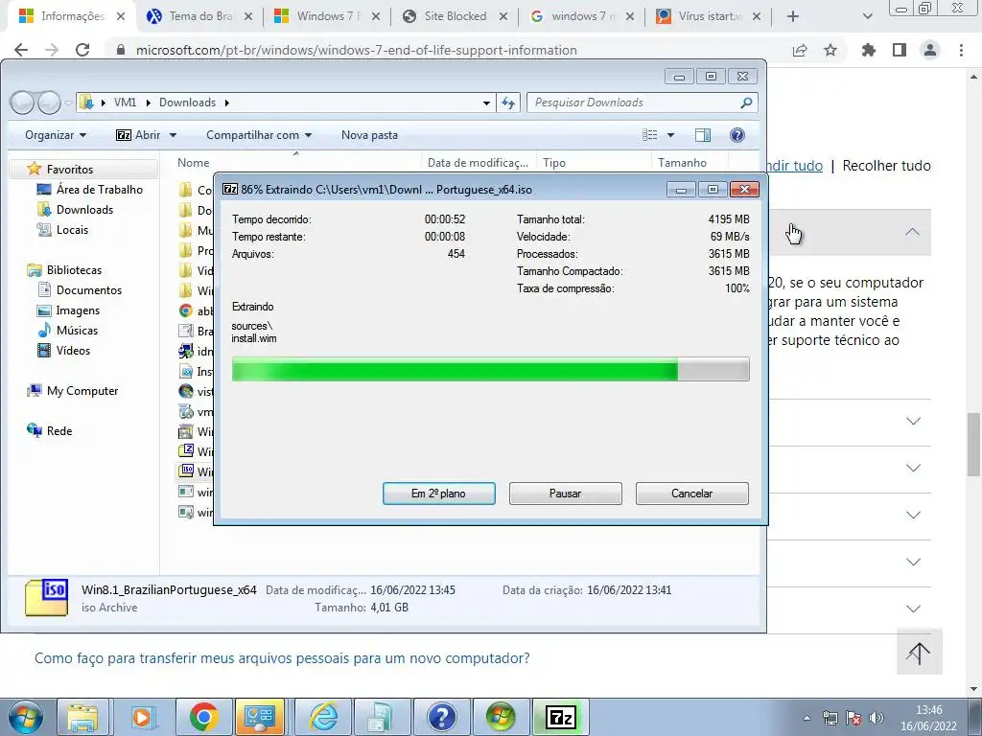Open Explorer help question mark icon
982x736 pixels.
pos(737,135)
